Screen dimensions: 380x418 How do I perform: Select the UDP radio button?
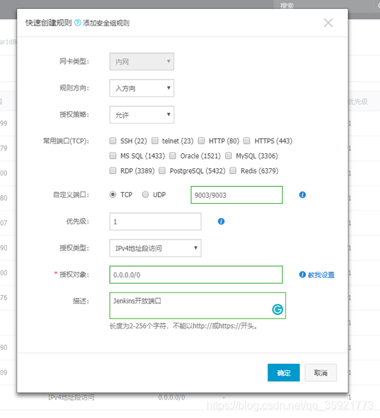145,195
